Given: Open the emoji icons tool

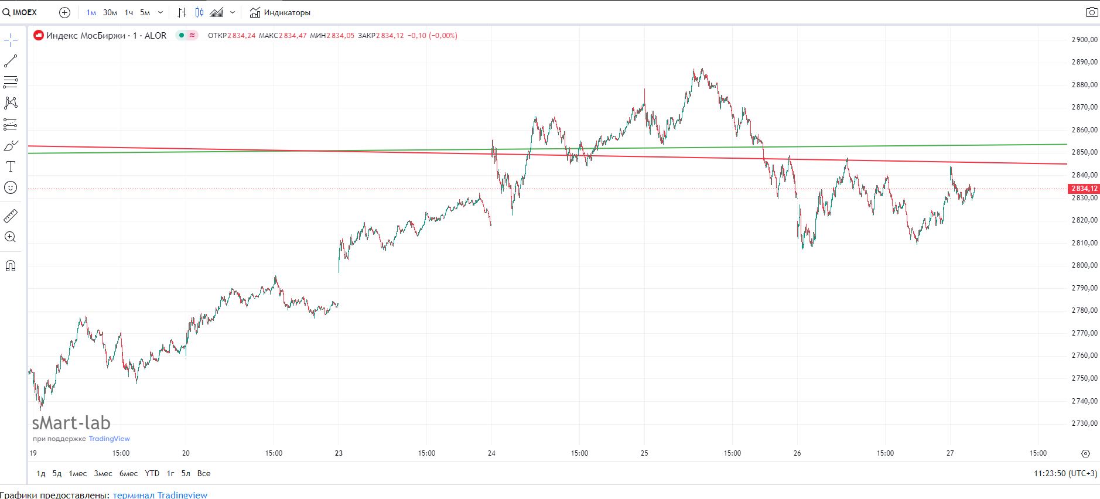Looking at the screenshot, I should pos(11,187).
